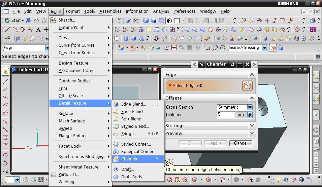Click the Sketch icon in Insert menu

[54, 20]
